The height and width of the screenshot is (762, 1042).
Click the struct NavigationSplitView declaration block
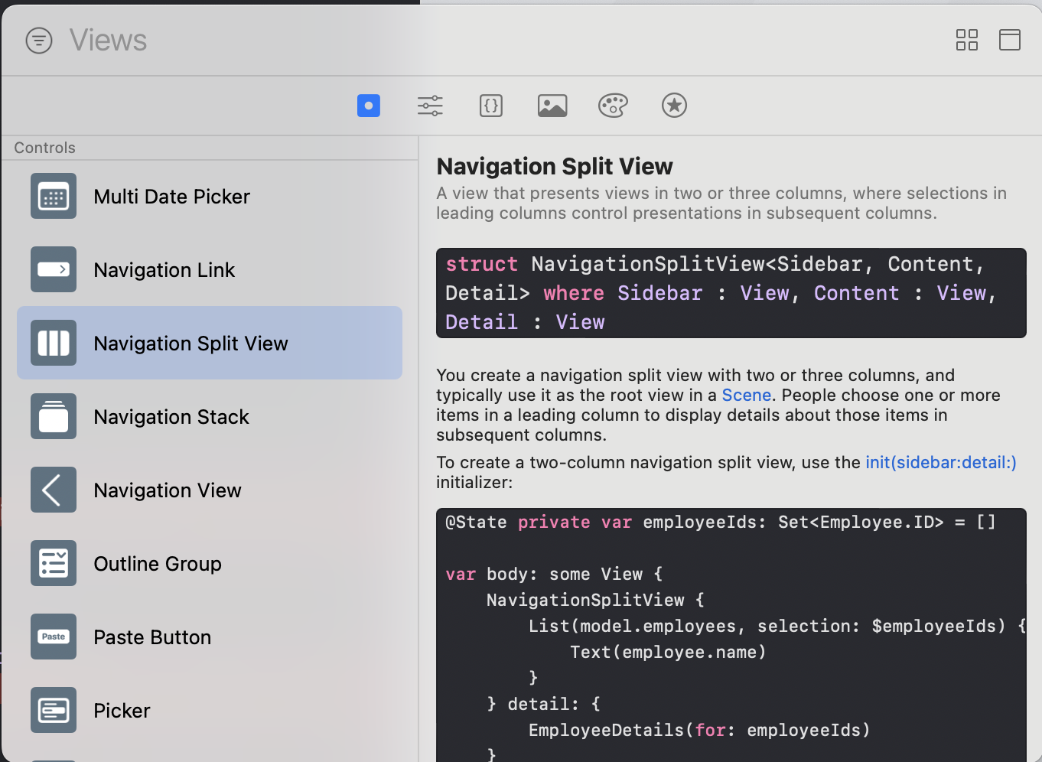point(731,293)
